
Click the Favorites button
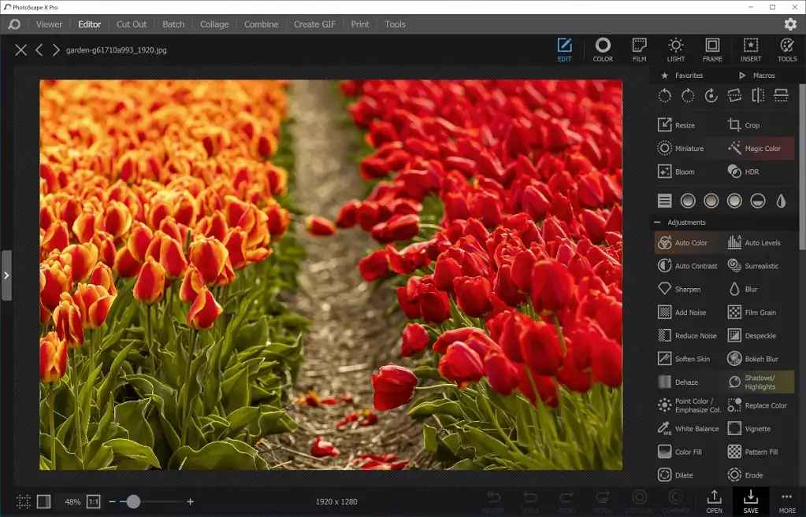[x=682, y=76]
